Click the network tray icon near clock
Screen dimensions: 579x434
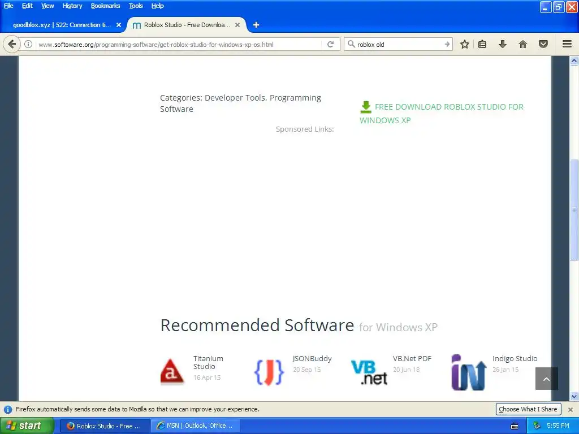point(537,426)
